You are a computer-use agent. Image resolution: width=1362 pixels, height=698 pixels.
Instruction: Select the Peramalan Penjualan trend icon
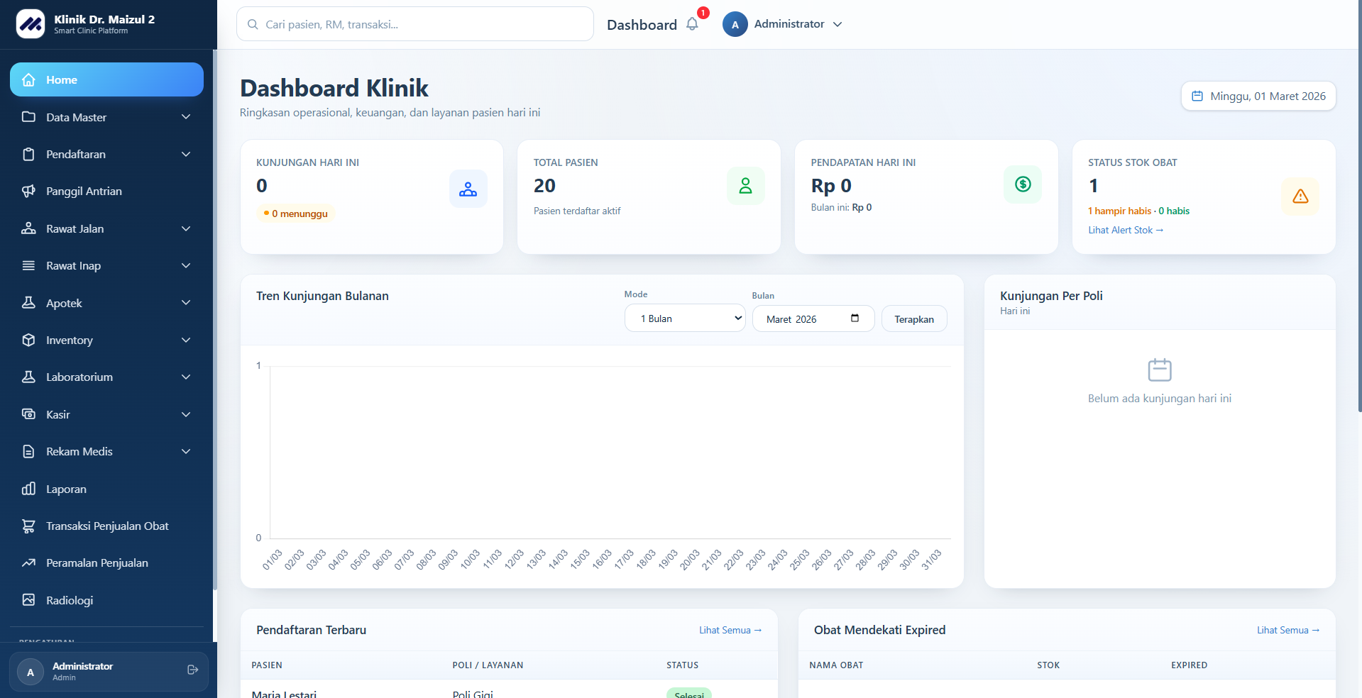coord(28,563)
